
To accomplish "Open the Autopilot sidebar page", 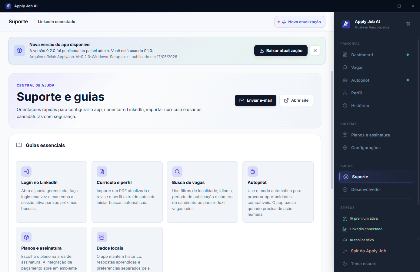I will 376,80.
